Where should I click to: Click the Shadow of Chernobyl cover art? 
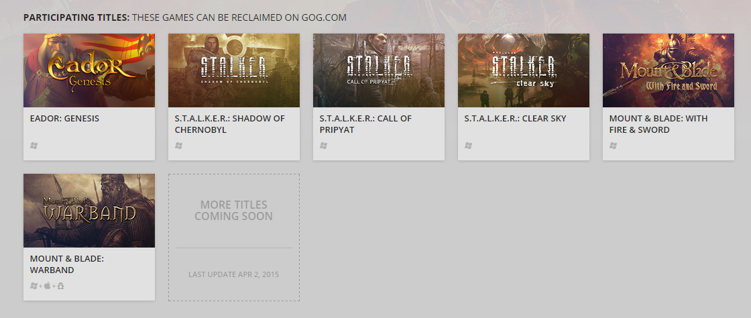tap(234, 70)
